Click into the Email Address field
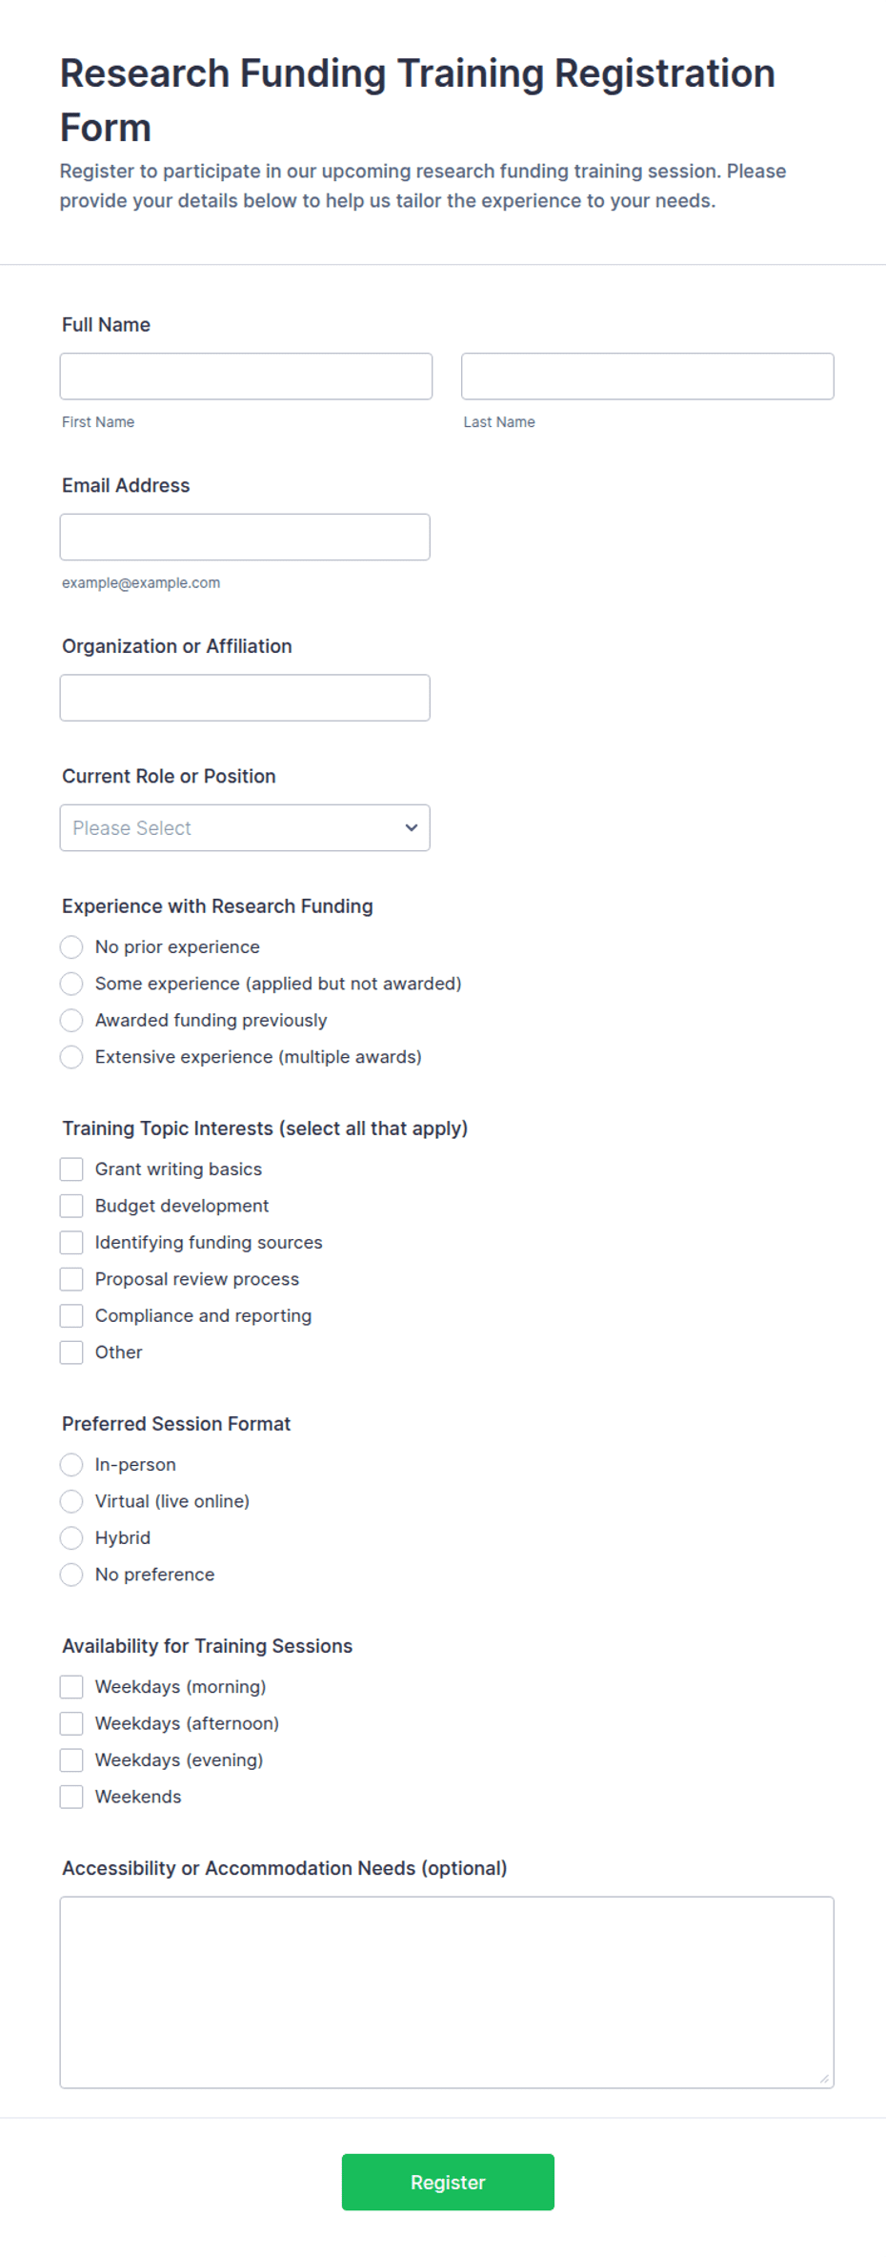The image size is (886, 2257). (x=245, y=537)
